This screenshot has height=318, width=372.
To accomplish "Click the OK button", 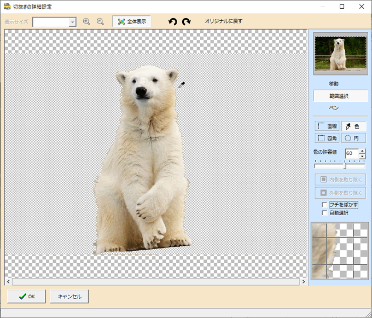I will pyautogui.click(x=26, y=296).
